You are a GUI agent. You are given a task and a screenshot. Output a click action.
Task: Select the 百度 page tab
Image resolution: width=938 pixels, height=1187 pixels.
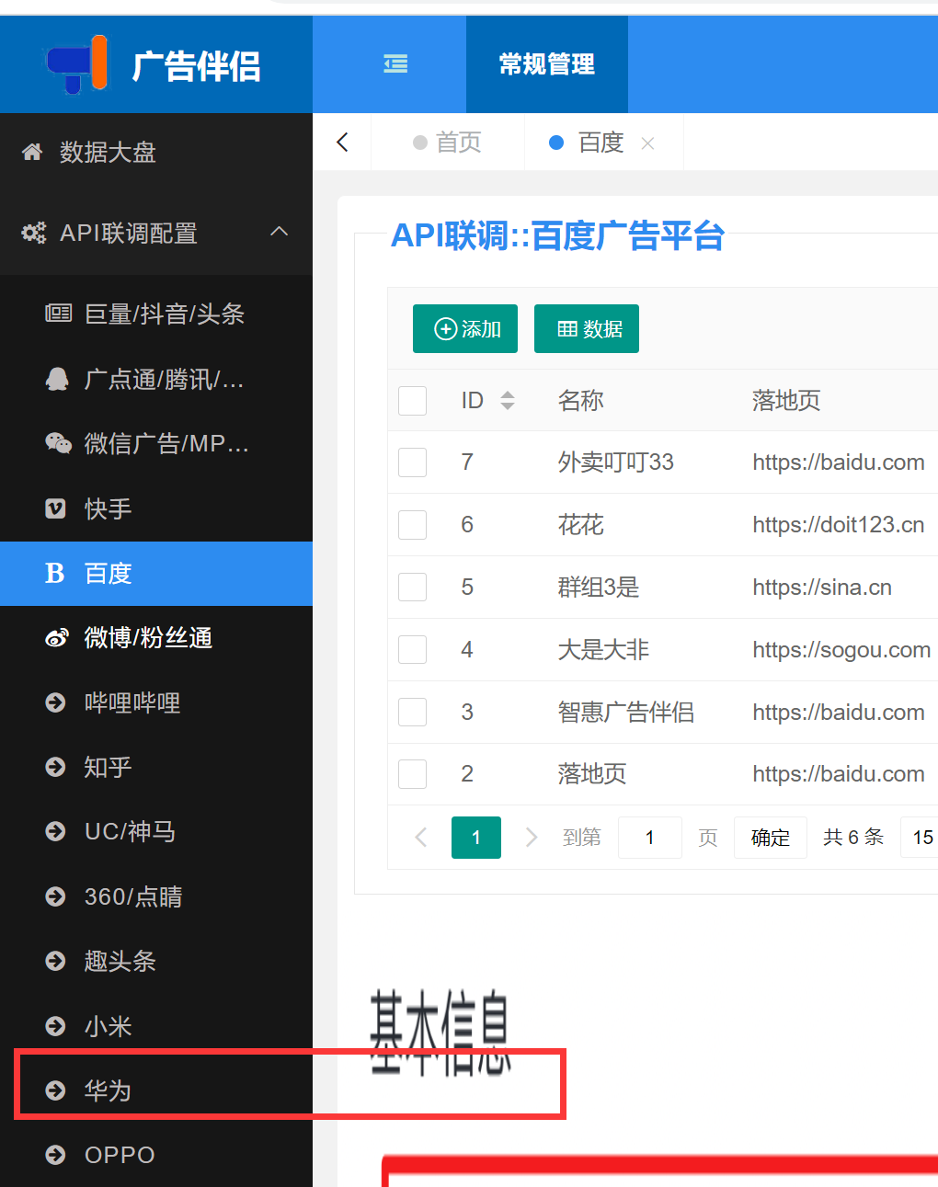589,143
